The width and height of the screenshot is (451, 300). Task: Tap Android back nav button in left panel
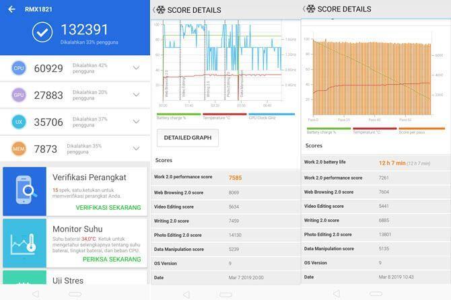36,294
